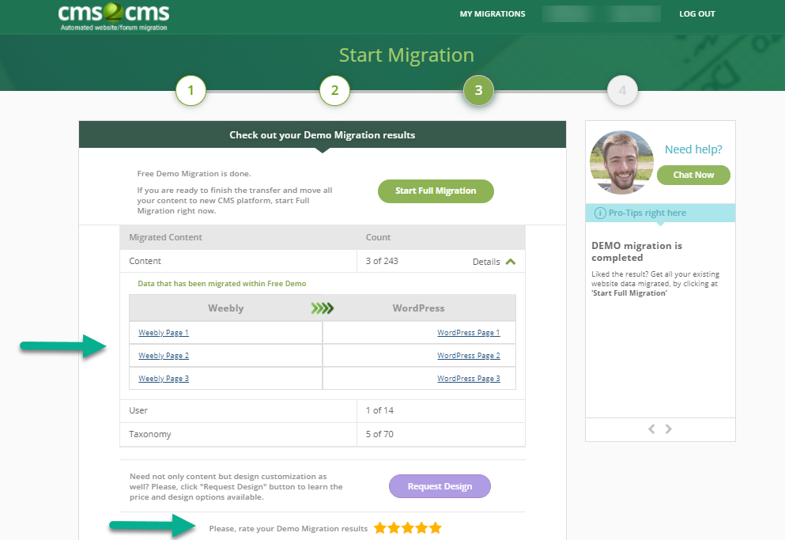
Task: Click support agent photo
Action: [622, 162]
